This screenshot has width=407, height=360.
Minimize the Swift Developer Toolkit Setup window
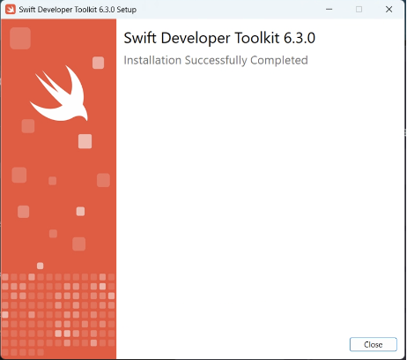pyautogui.click(x=329, y=10)
